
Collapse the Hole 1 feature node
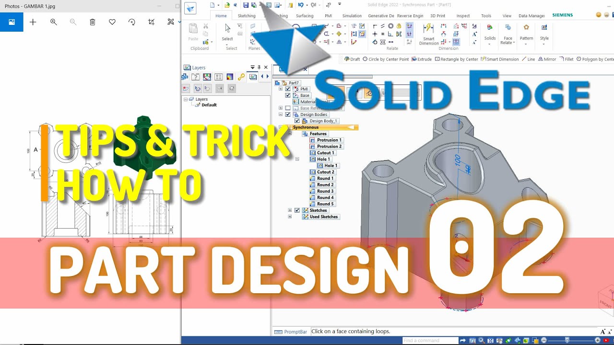point(297,159)
